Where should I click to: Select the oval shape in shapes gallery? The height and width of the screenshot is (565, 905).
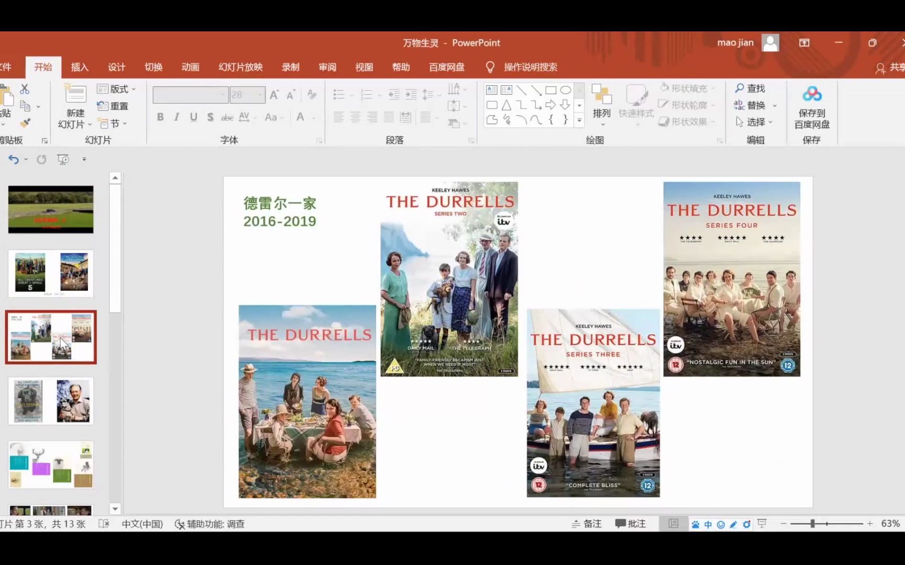point(566,90)
